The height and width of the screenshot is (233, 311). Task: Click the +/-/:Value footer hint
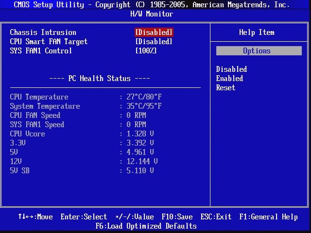click(134, 217)
